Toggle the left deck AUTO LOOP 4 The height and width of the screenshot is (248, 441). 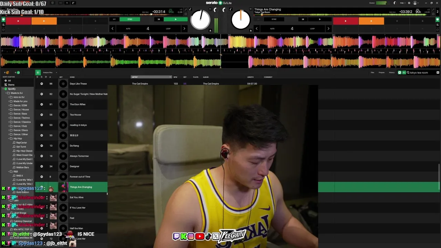(x=148, y=29)
